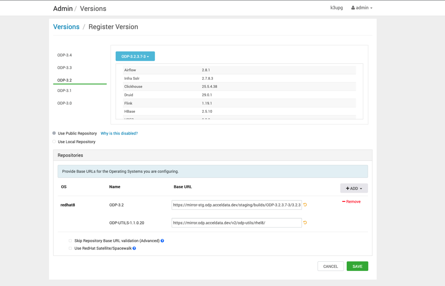The width and height of the screenshot is (445, 286).
Task: Click the Clickhouse version 25.5.4.38
Action: tap(209, 86)
